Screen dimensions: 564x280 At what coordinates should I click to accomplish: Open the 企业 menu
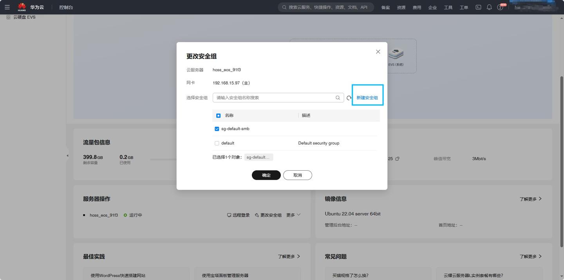pyautogui.click(x=432, y=7)
